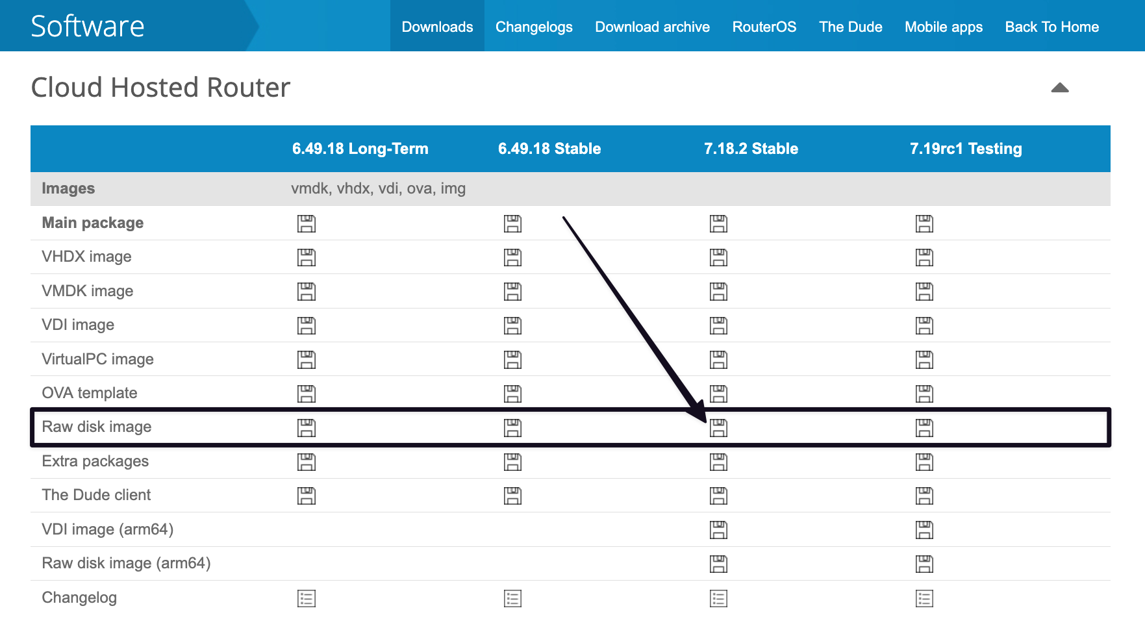Image resolution: width=1145 pixels, height=643 pixels.
Task: Open Mobile apps navigation link
Action: 944,27
